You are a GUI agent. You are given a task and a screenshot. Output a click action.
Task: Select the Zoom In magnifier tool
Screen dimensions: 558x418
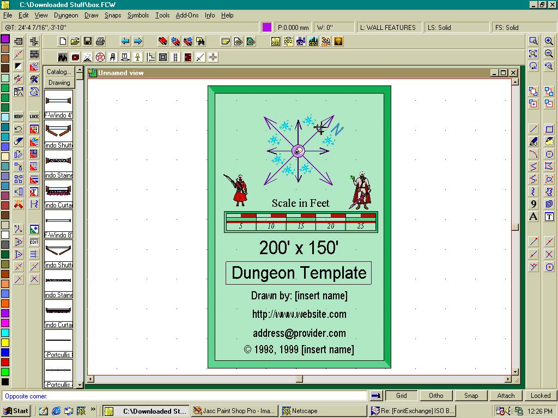(x=549, y=41)
